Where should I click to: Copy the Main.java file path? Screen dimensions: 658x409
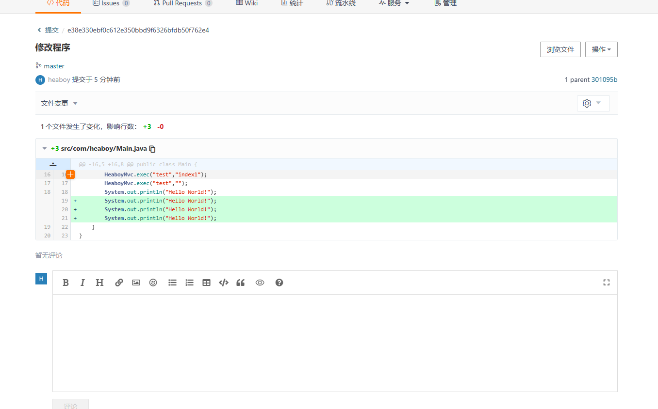pos(152,149)
